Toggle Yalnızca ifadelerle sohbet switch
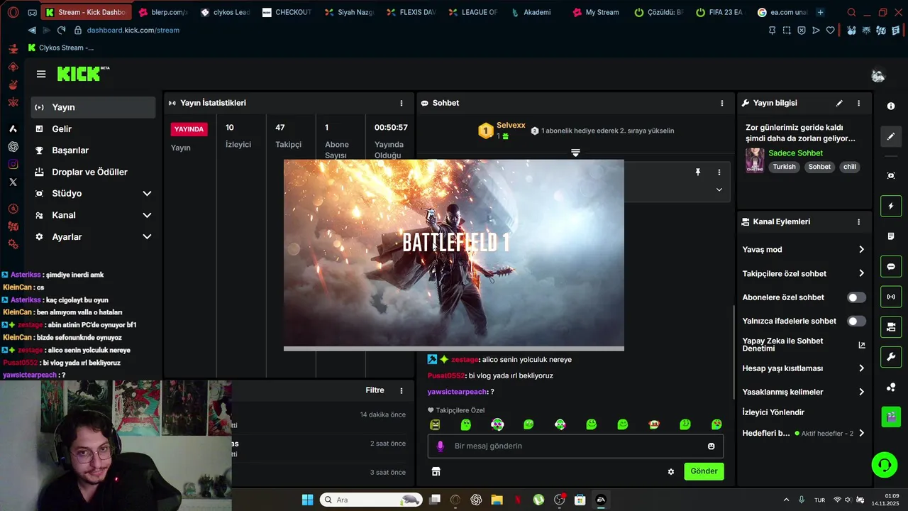This screenshot has height=511, width=908. [856, 321]
